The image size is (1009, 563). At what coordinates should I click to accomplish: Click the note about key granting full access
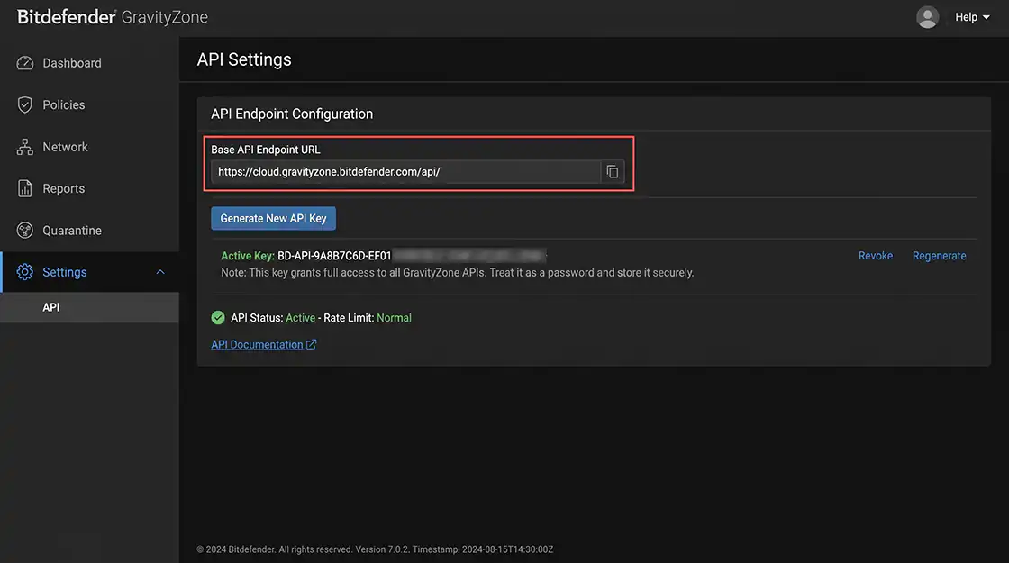tap(458, 273)
